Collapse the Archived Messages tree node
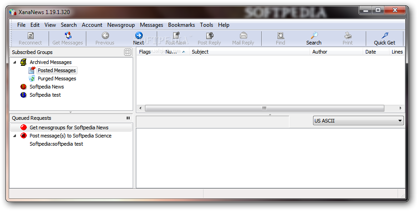 15,63
